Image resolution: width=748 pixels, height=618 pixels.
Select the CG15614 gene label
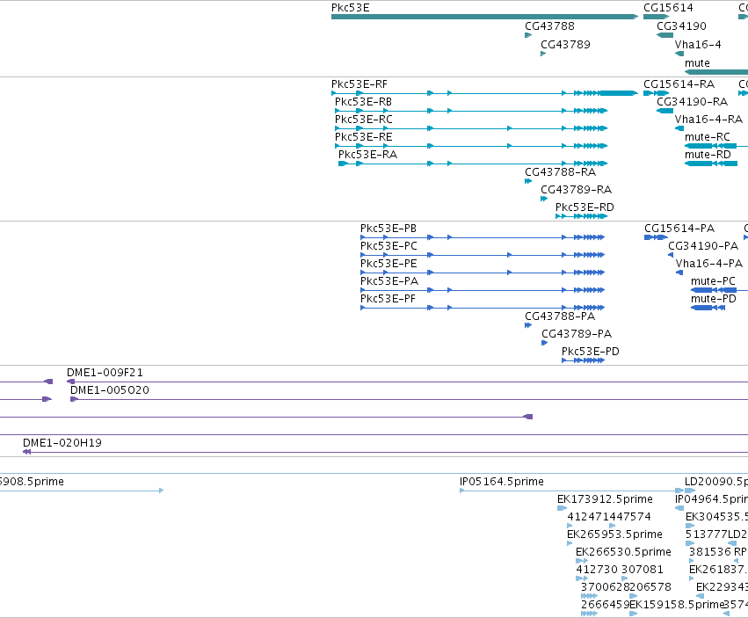(x=668, y=8)
